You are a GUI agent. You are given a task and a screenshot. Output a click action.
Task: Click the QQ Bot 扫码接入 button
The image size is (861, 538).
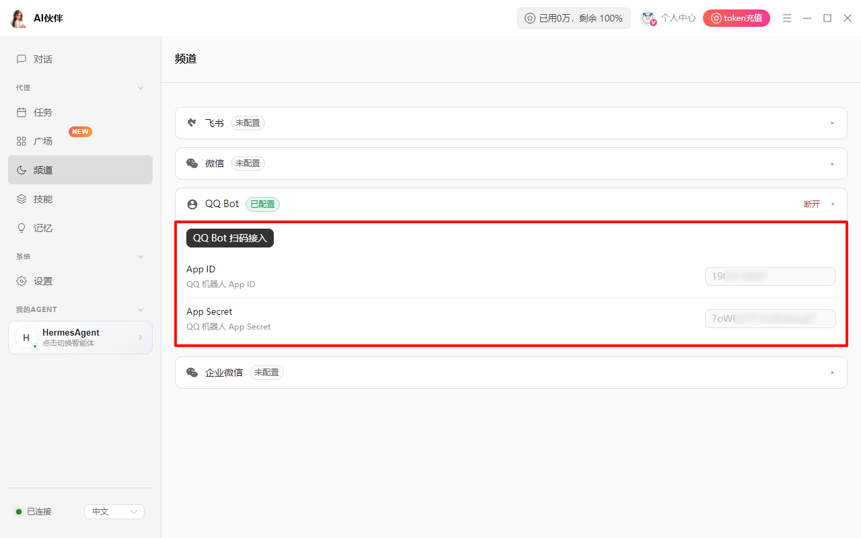click(x=230, y=238)
